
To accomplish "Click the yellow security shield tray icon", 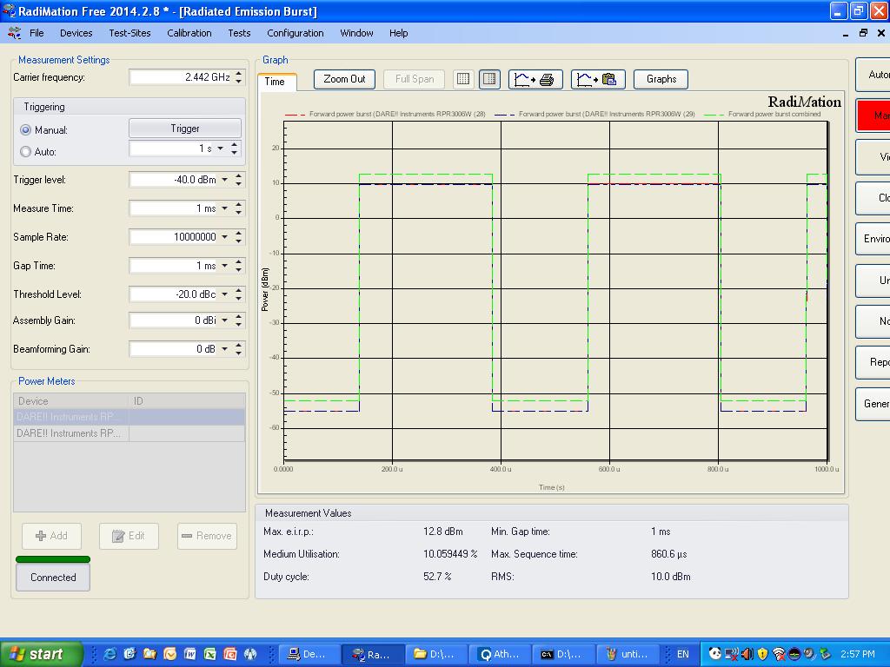I will pyautogui.click(x=762, y=654).
